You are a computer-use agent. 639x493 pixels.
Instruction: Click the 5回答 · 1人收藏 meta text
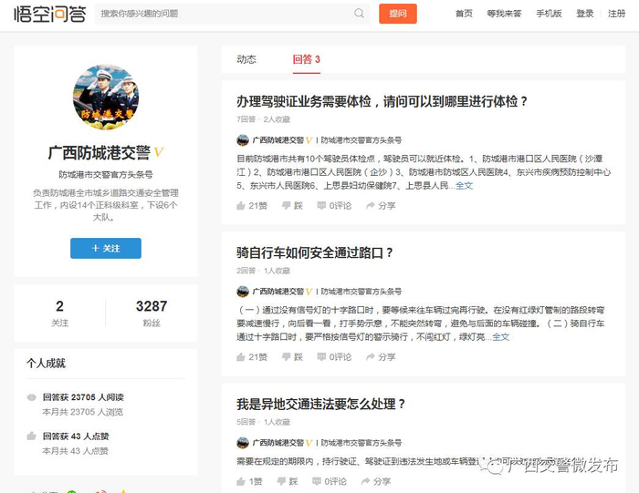point(263,422)
